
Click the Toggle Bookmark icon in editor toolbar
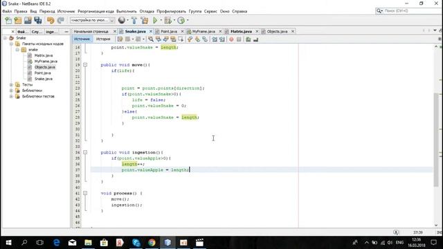[205, 39]
